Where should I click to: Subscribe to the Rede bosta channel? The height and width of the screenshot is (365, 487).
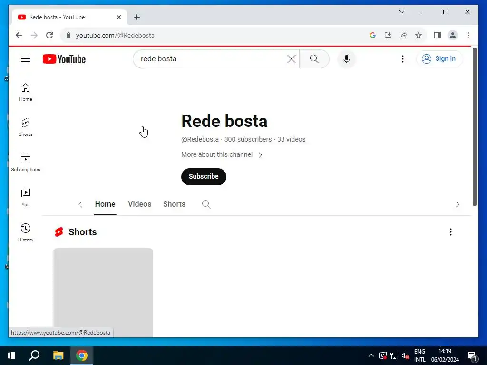pos(204,177)
